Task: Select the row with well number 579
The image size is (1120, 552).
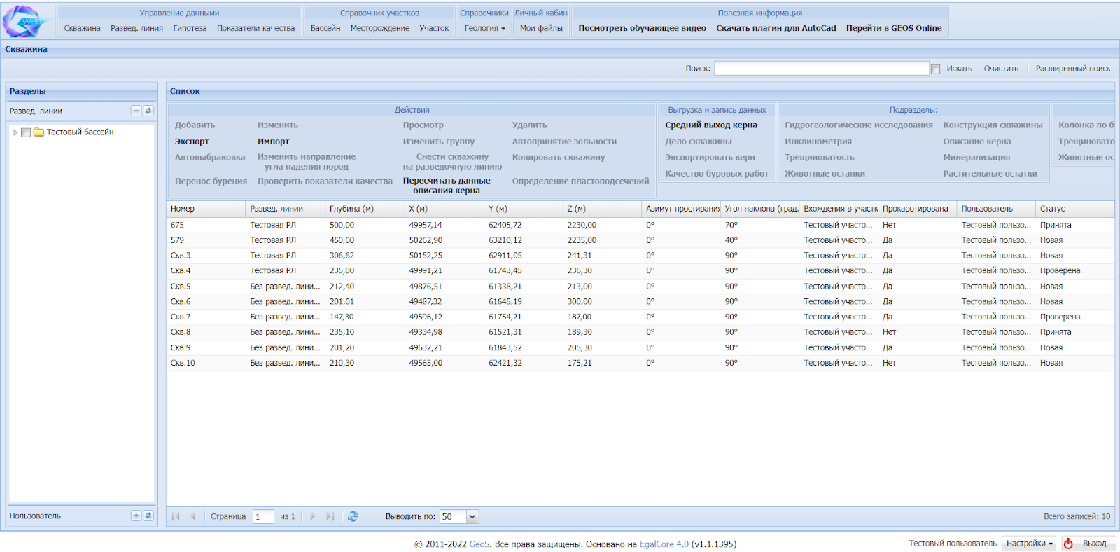Action: (640, 240)
